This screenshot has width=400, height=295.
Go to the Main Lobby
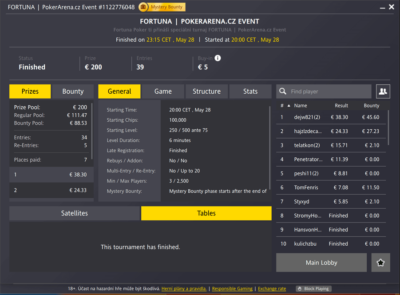[321, 263]
